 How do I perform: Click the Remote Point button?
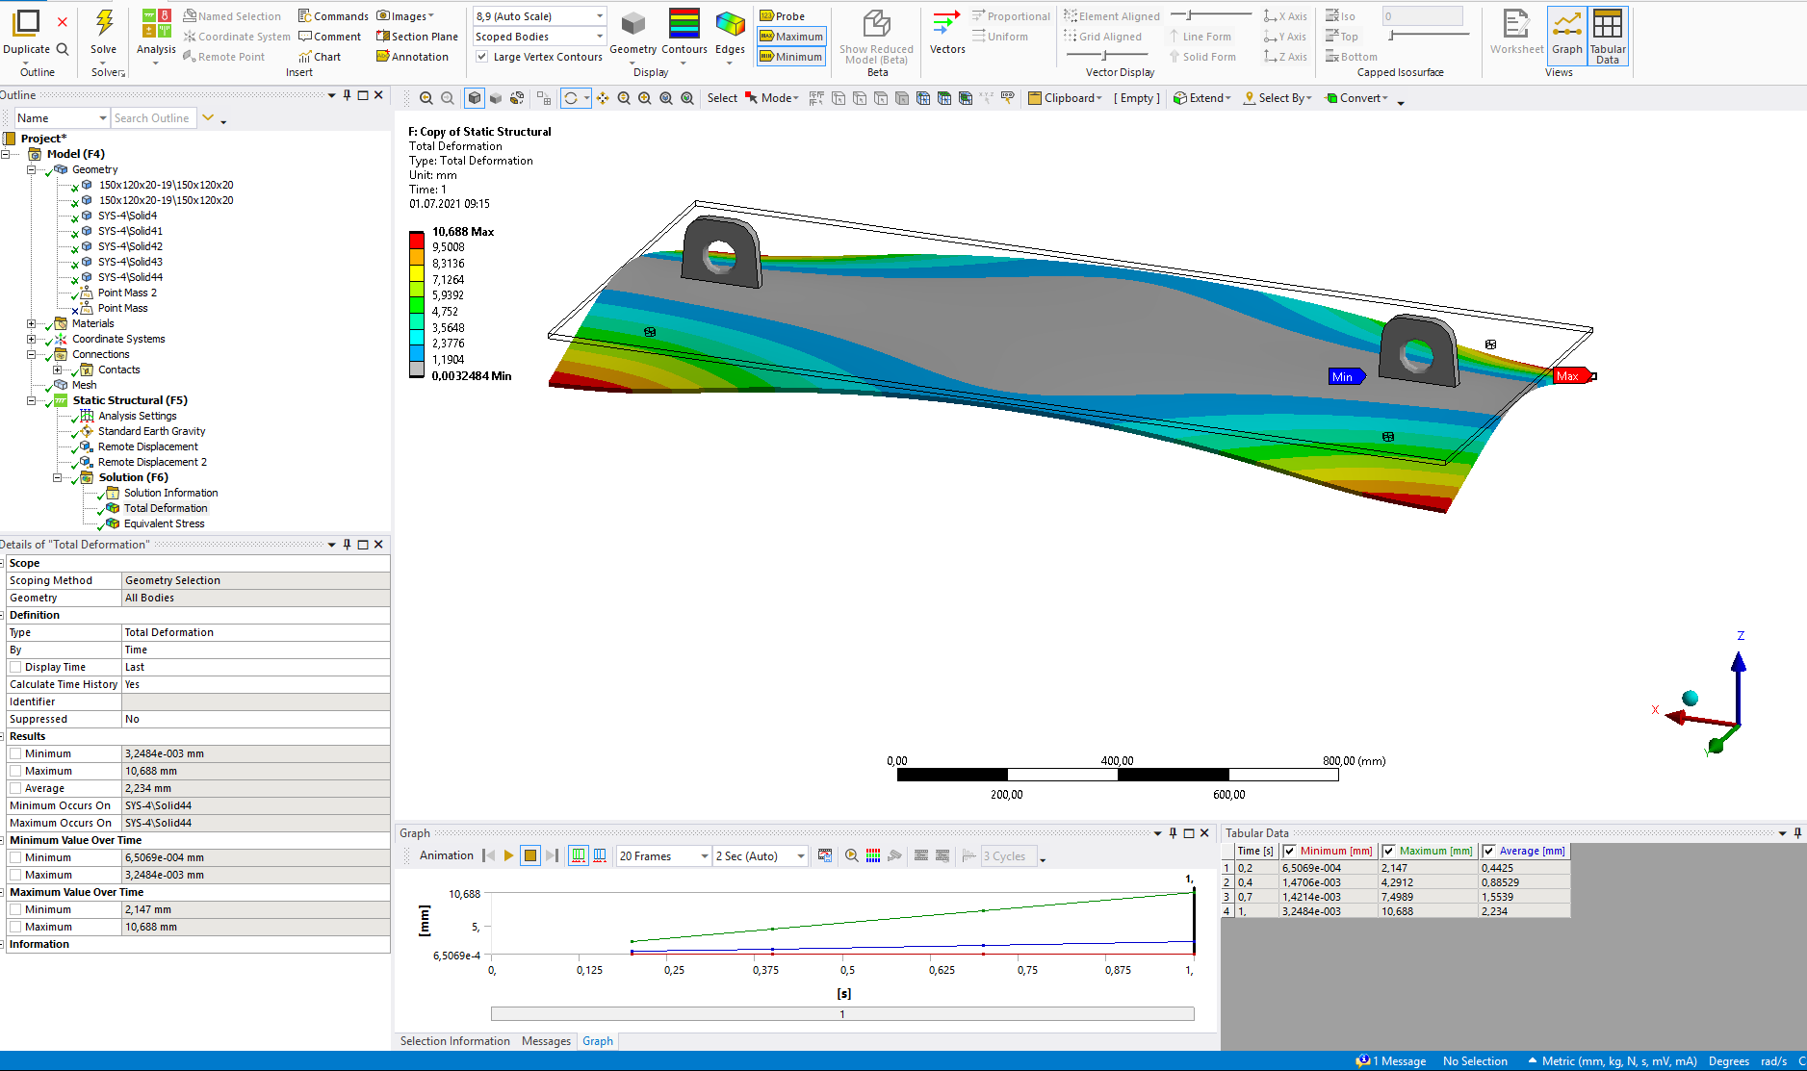point(223,57)
